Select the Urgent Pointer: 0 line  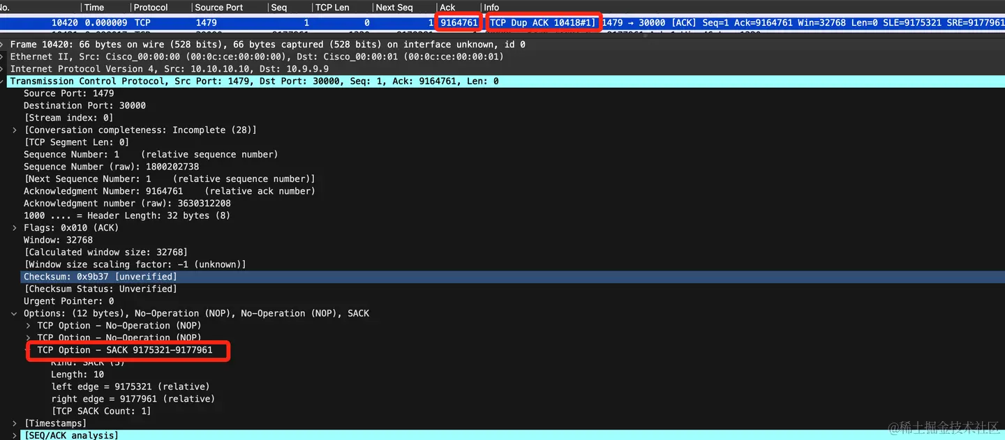pyautogui.click(x=68, y=301)
